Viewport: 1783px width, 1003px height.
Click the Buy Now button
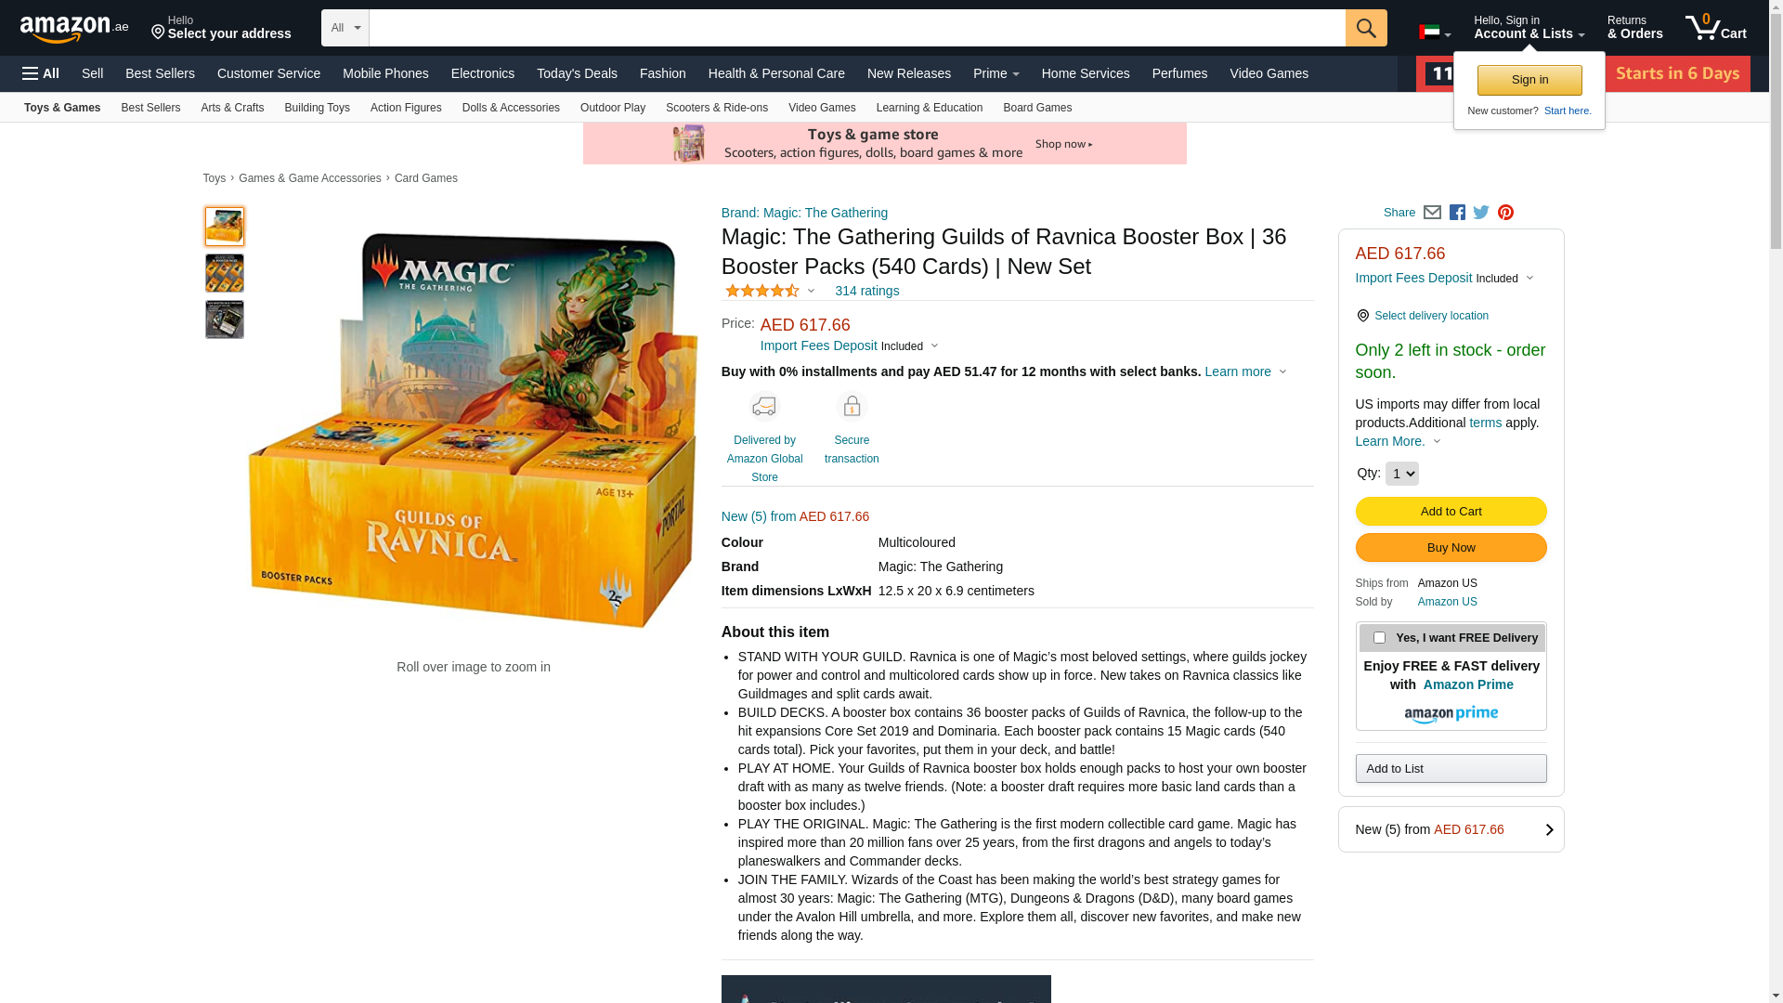(1451, 548)
